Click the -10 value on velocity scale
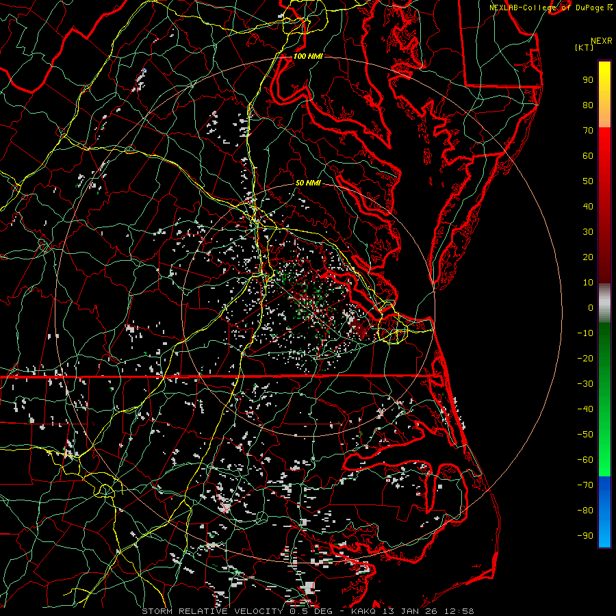Screen dimensions: 616x616 pos(585,333)
